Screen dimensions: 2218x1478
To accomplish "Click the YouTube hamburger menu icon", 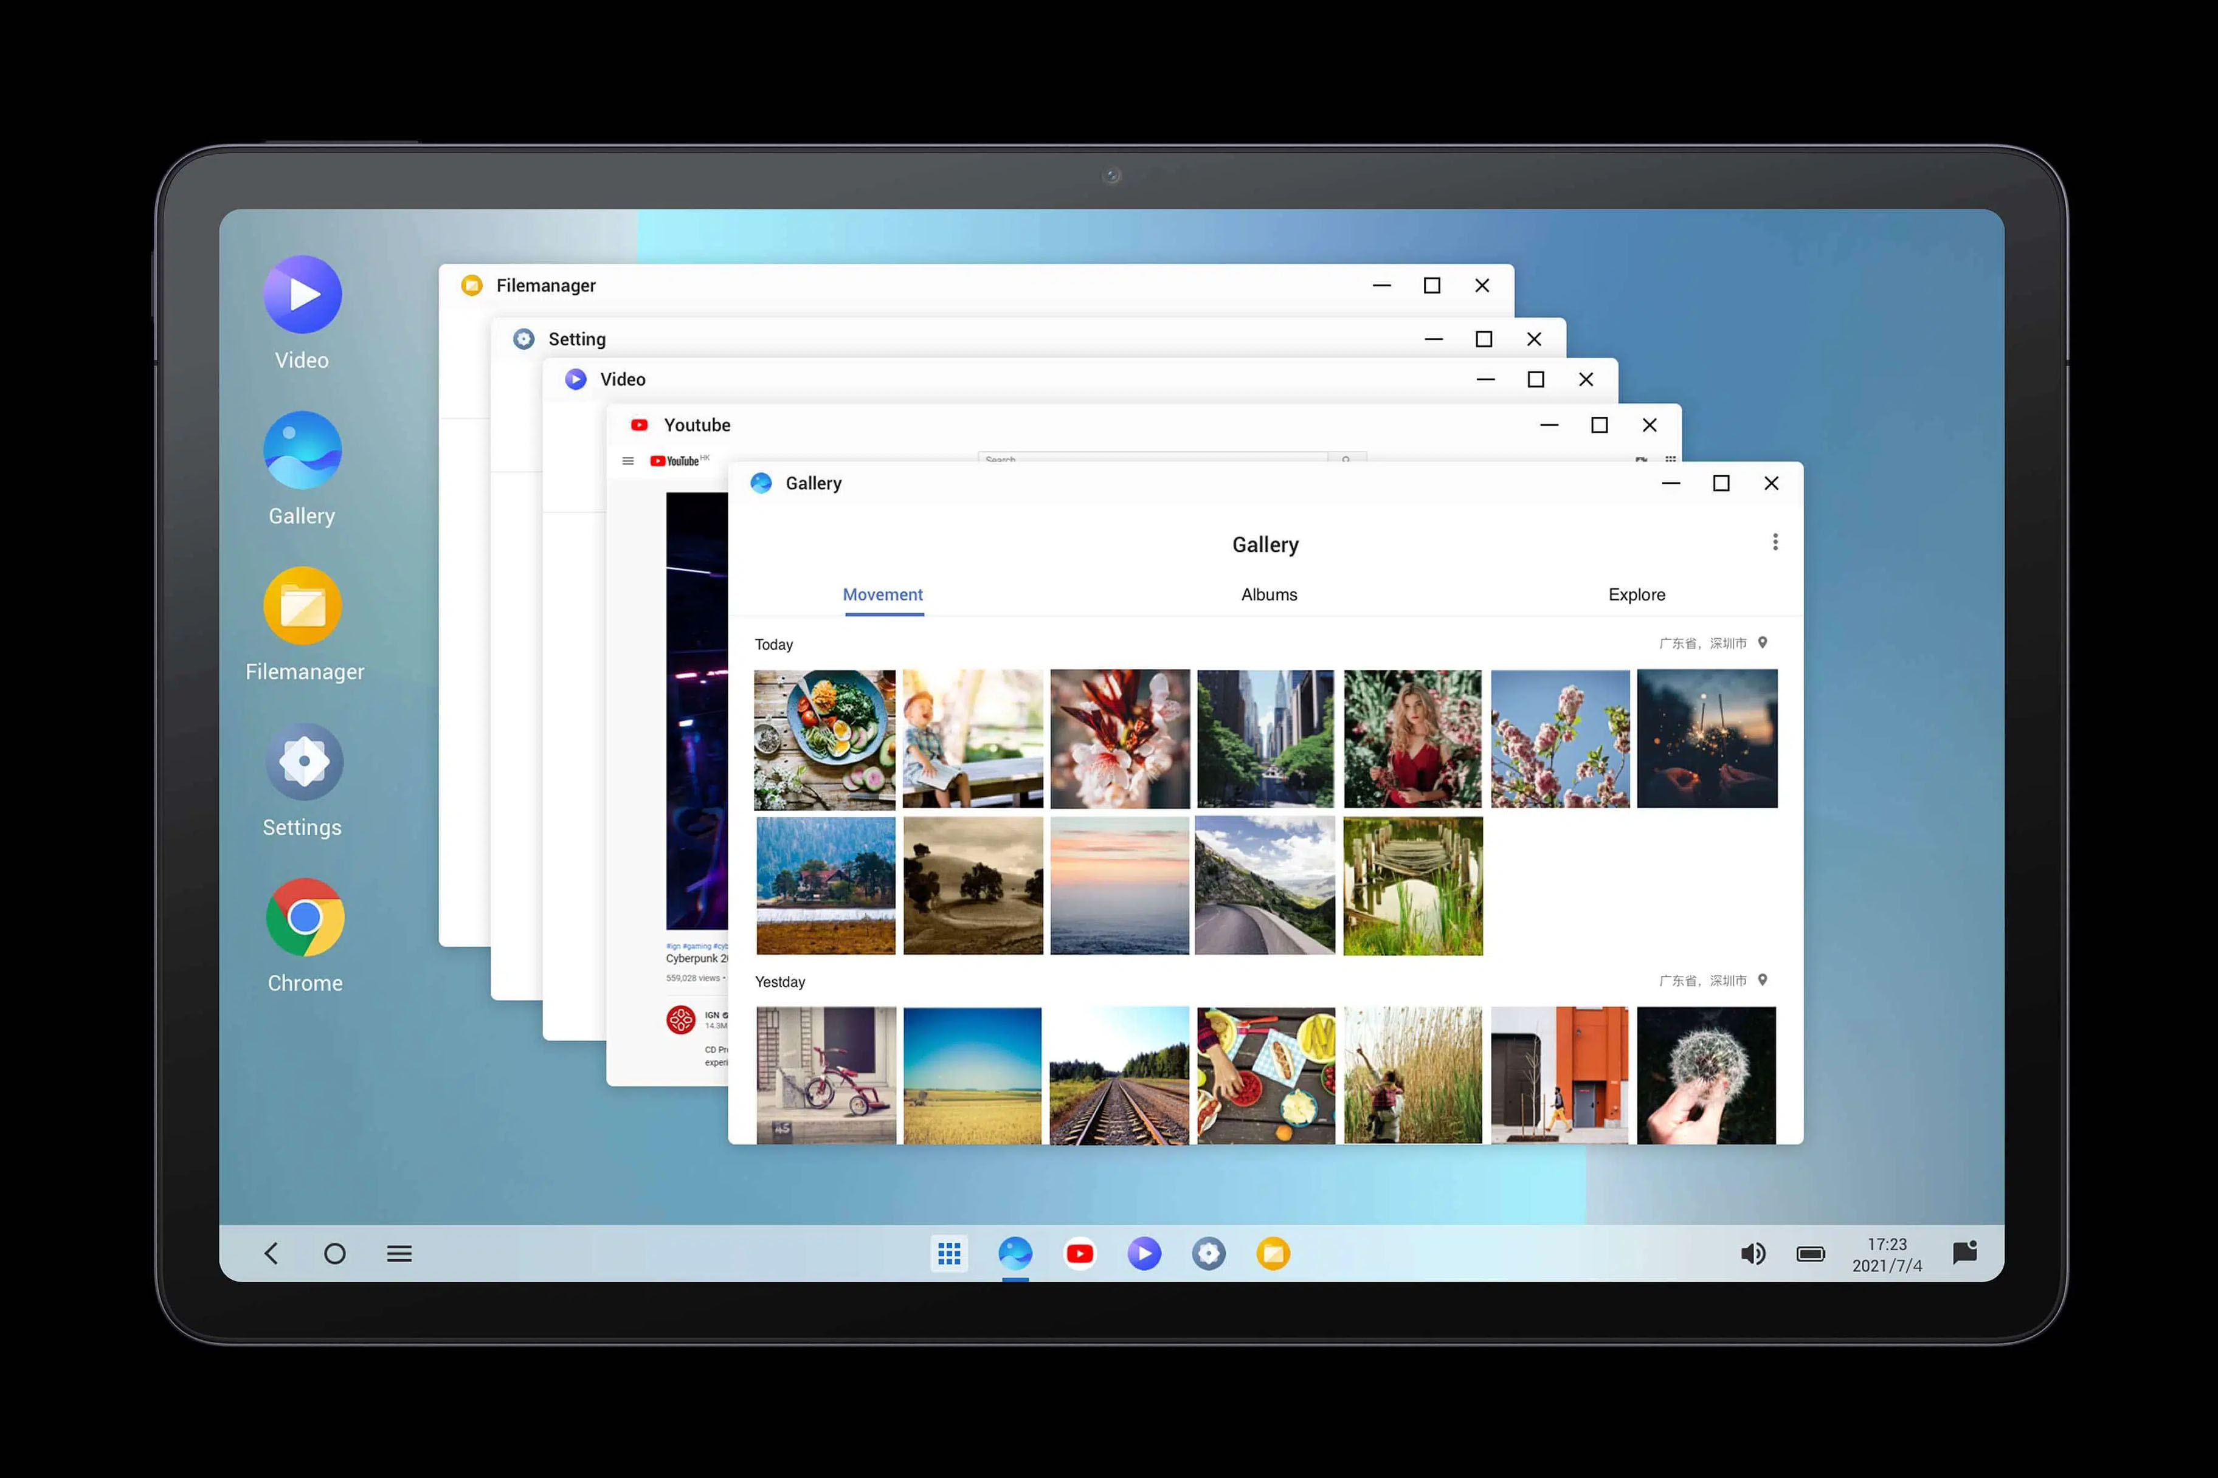I will tap(628, 461).
